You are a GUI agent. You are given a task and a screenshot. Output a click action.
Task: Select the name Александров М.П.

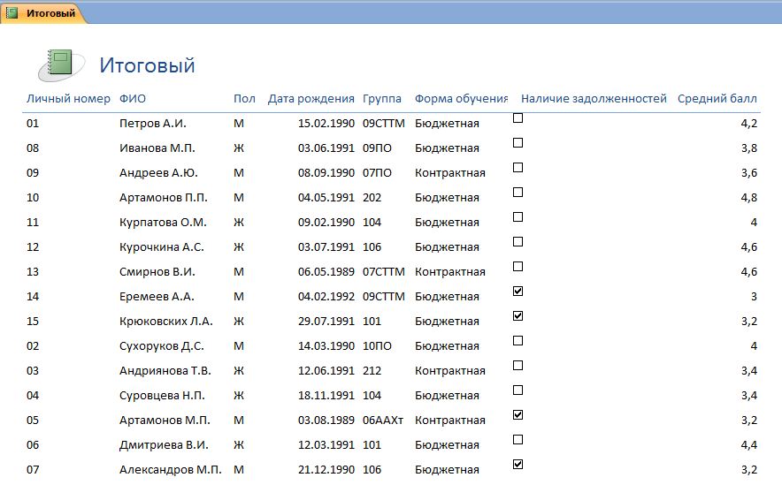(171, 470)
